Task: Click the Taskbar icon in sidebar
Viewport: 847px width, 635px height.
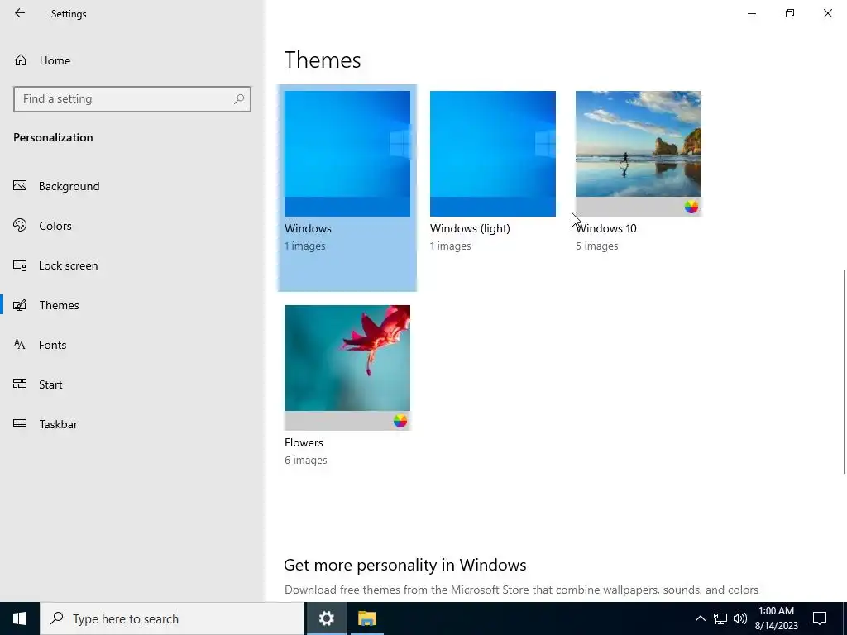Action: tap(20, 423)
